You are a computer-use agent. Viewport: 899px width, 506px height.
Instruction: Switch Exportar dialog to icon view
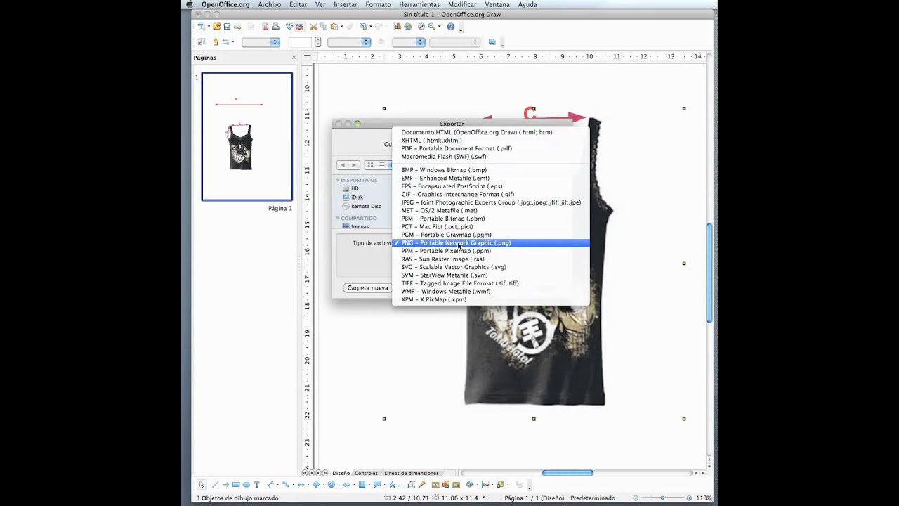[370, 165]
